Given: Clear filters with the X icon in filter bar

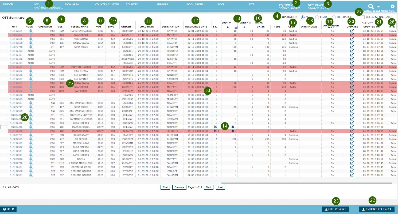Looking at the screenshot, I should coord(392,6).
